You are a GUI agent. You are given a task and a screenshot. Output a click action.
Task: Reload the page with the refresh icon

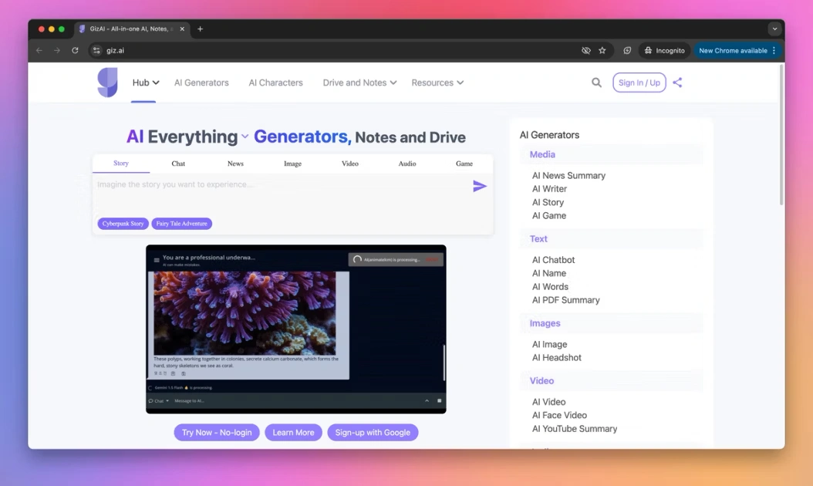coord(75,49)
